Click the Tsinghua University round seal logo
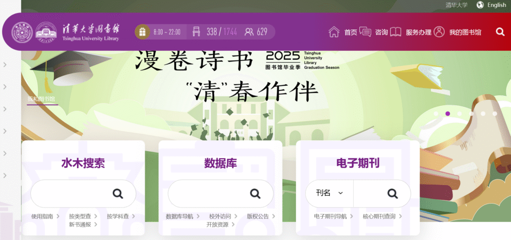 coord(22,31)
